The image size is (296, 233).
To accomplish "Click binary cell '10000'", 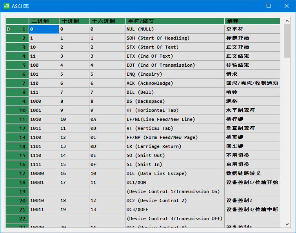I will [44, 173].
